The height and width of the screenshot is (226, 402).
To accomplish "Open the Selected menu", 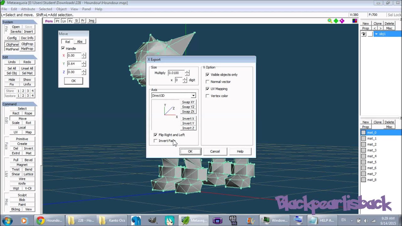I will (x=46, y=9).
